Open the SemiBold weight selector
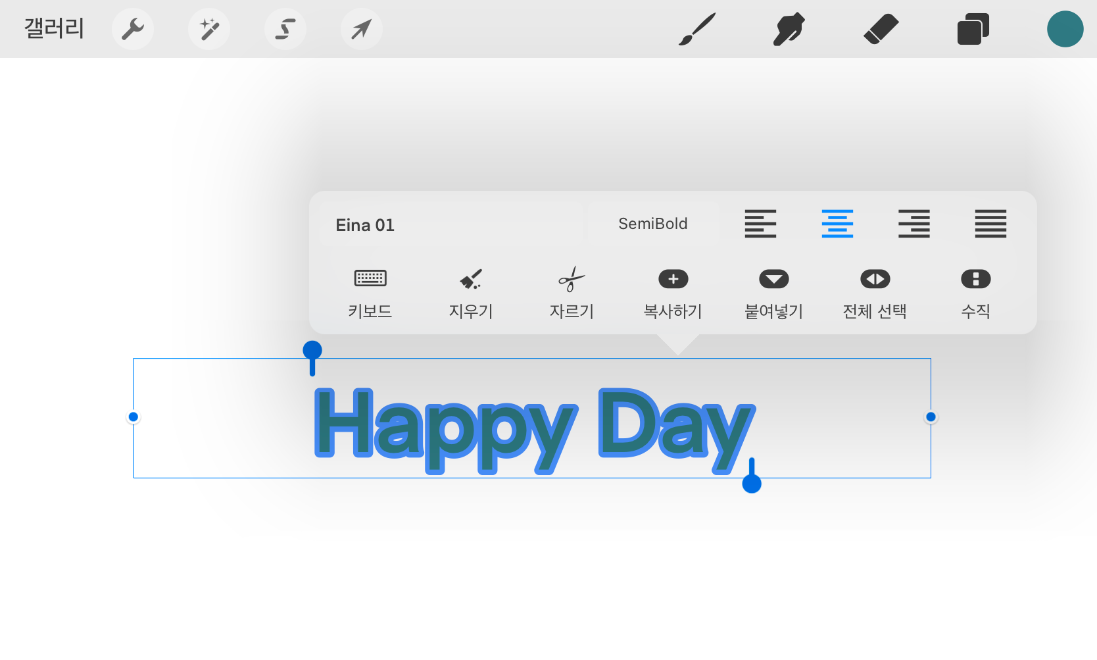 point(652,224)
